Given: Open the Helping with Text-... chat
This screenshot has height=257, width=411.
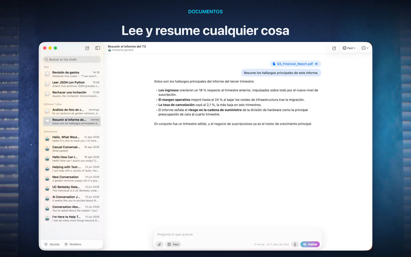Looking at the screenshot, I should 72,169.
